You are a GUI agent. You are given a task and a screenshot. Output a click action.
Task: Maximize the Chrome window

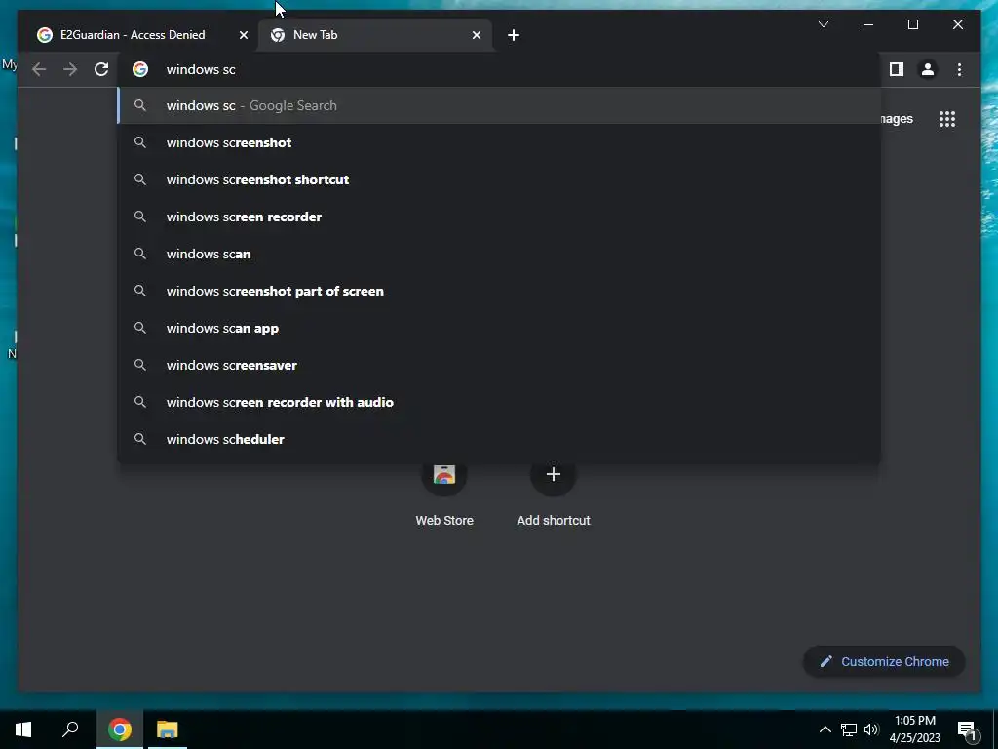pyautogui.click(x=912, y=24)
